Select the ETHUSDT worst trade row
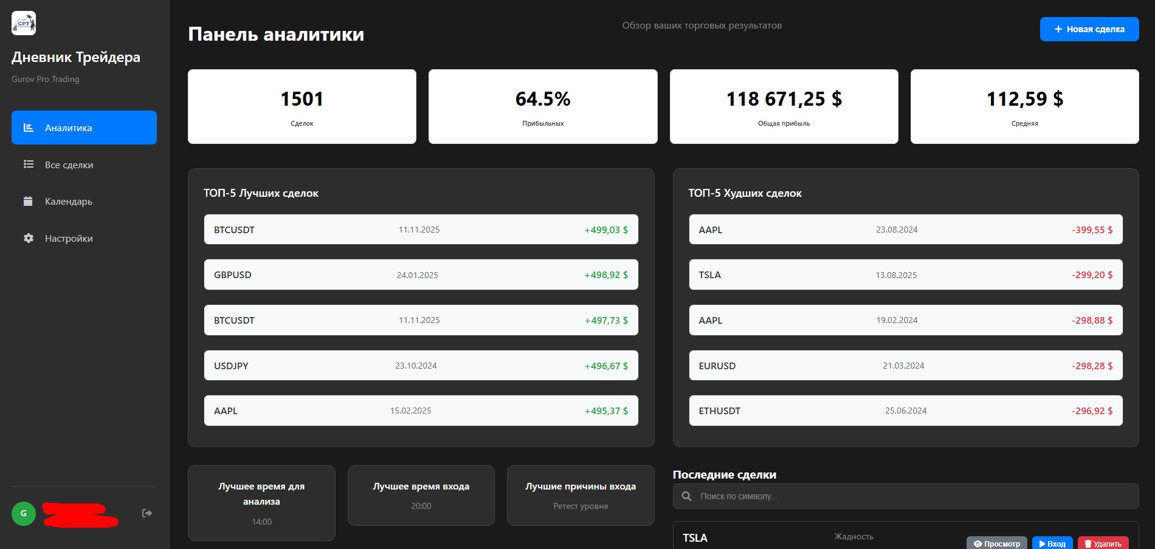Screen dimensions: 1155x549 pos(905,411)
